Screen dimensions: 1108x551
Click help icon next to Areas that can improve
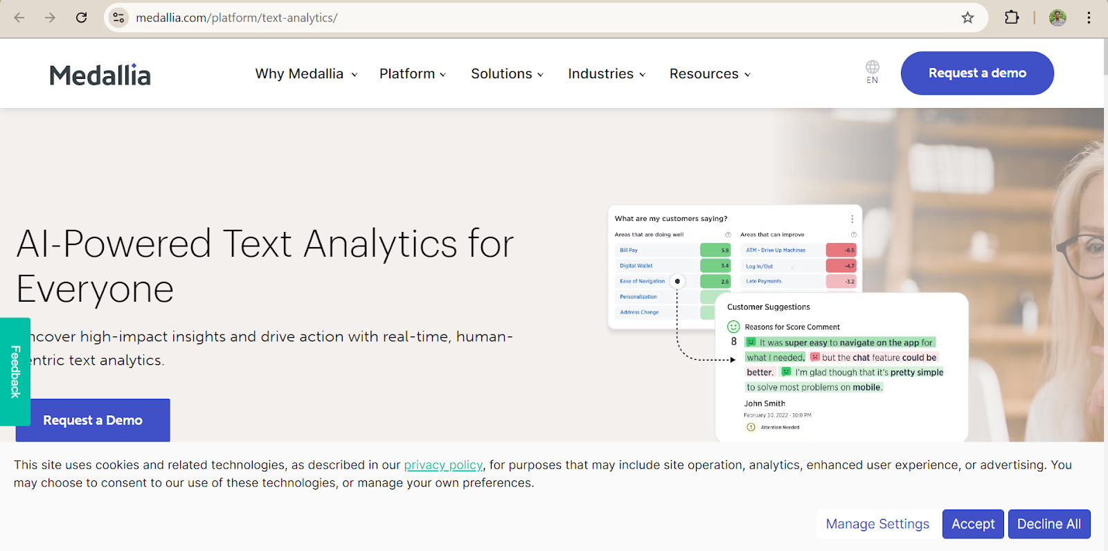click(x=854, y=235)
